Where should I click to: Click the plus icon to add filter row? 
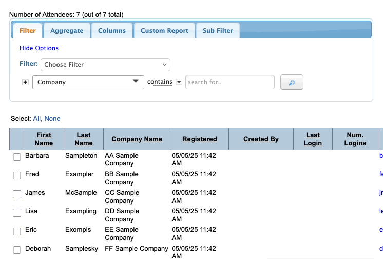click(25, 82)
